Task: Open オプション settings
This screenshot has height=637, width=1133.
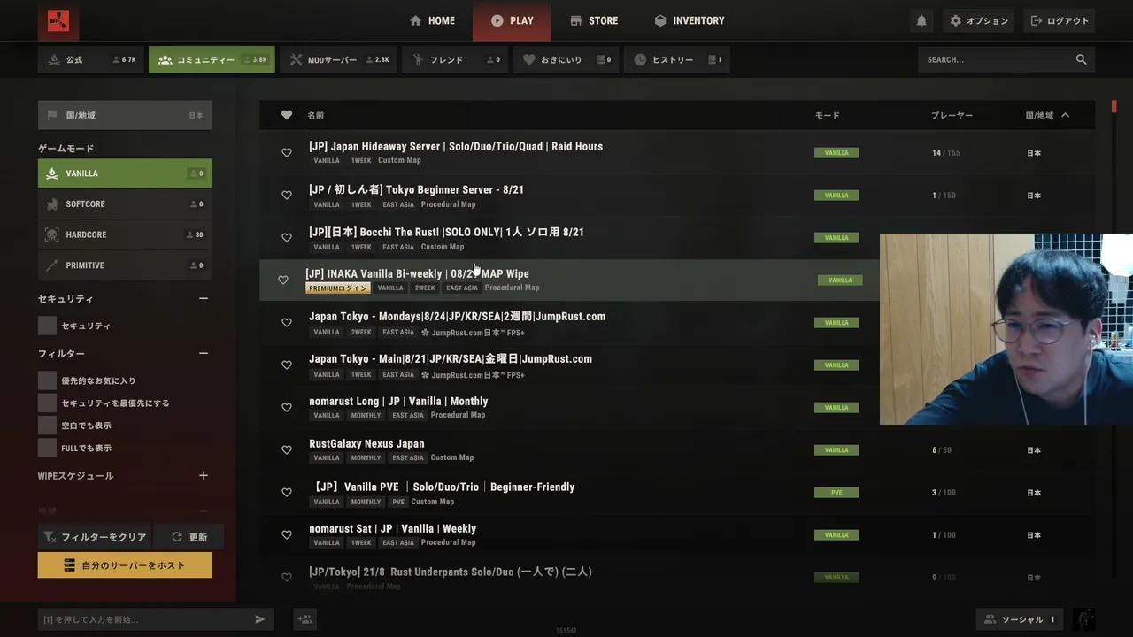Action: click(x=978, y=20)
